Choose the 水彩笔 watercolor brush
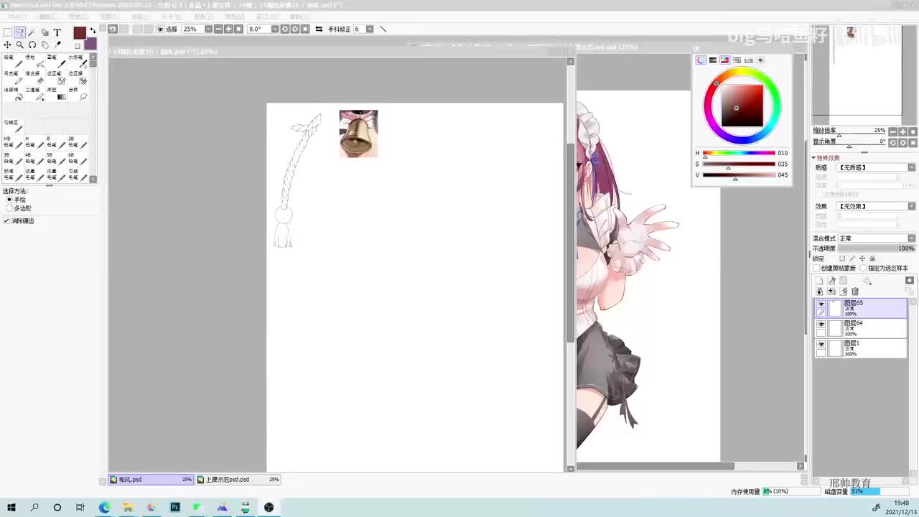This screenshot has width=919, height=517. point(78,60)
